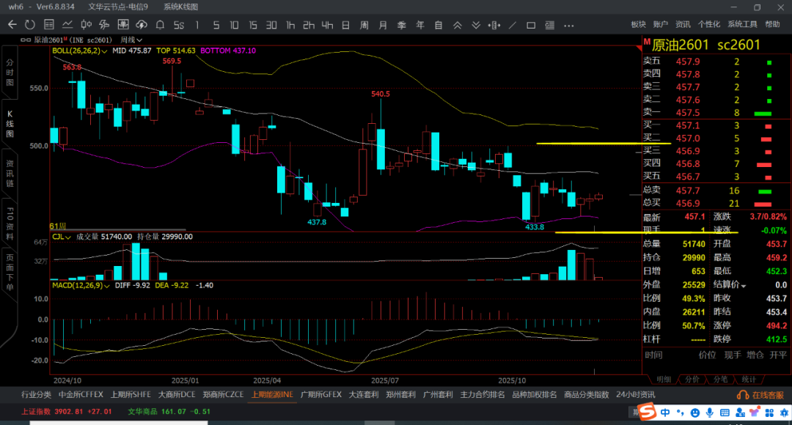The image size is (792, 425).
Task: Open the 主力合约排名 button
Action: click(x=483, y=395)
